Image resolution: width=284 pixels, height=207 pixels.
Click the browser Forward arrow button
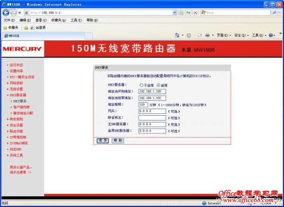pos(13,13)
